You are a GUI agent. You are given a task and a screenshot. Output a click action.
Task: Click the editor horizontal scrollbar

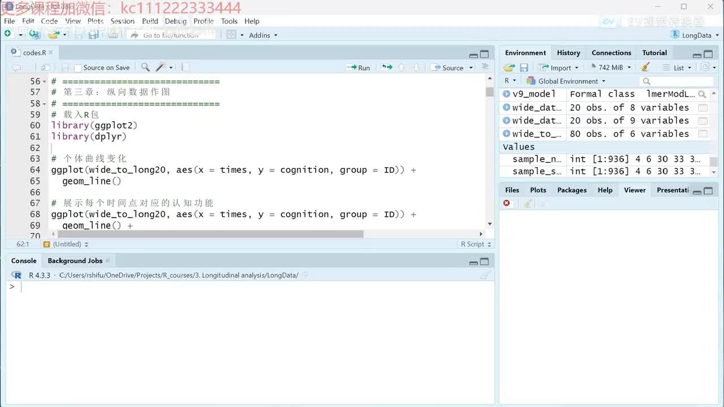[x=210, y=234]
